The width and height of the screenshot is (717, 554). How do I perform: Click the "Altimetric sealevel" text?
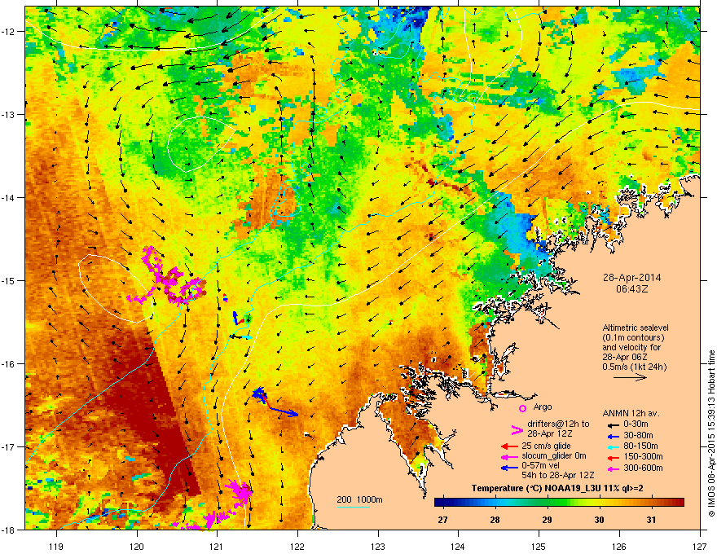tap(636, 328)
